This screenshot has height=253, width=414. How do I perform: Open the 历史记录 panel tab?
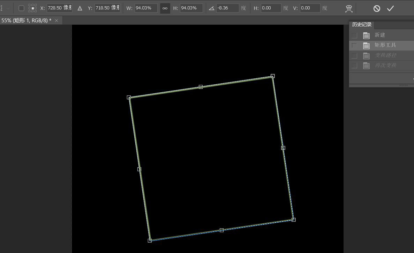click(x=362, y=24)
